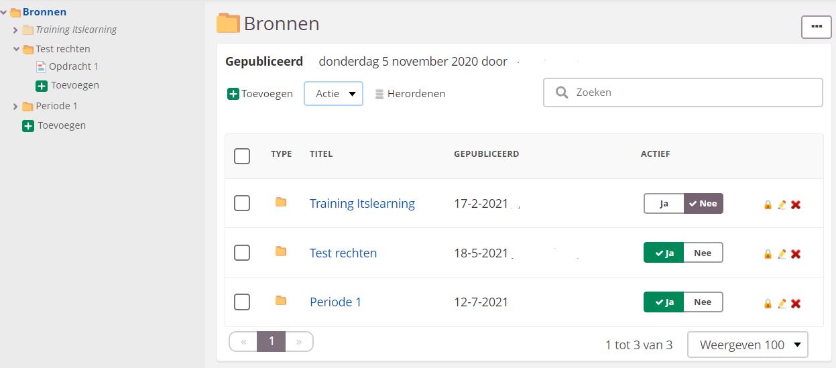This screenshot has width=836, height=368.
Task: Set Training Itslearning active to Ja
Action: [x=664, y=204]
